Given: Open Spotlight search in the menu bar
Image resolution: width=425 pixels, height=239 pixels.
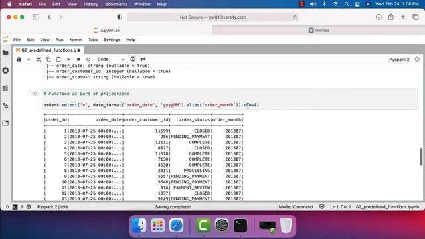Looking at the screenshot, I should click(x=347, y=4).
